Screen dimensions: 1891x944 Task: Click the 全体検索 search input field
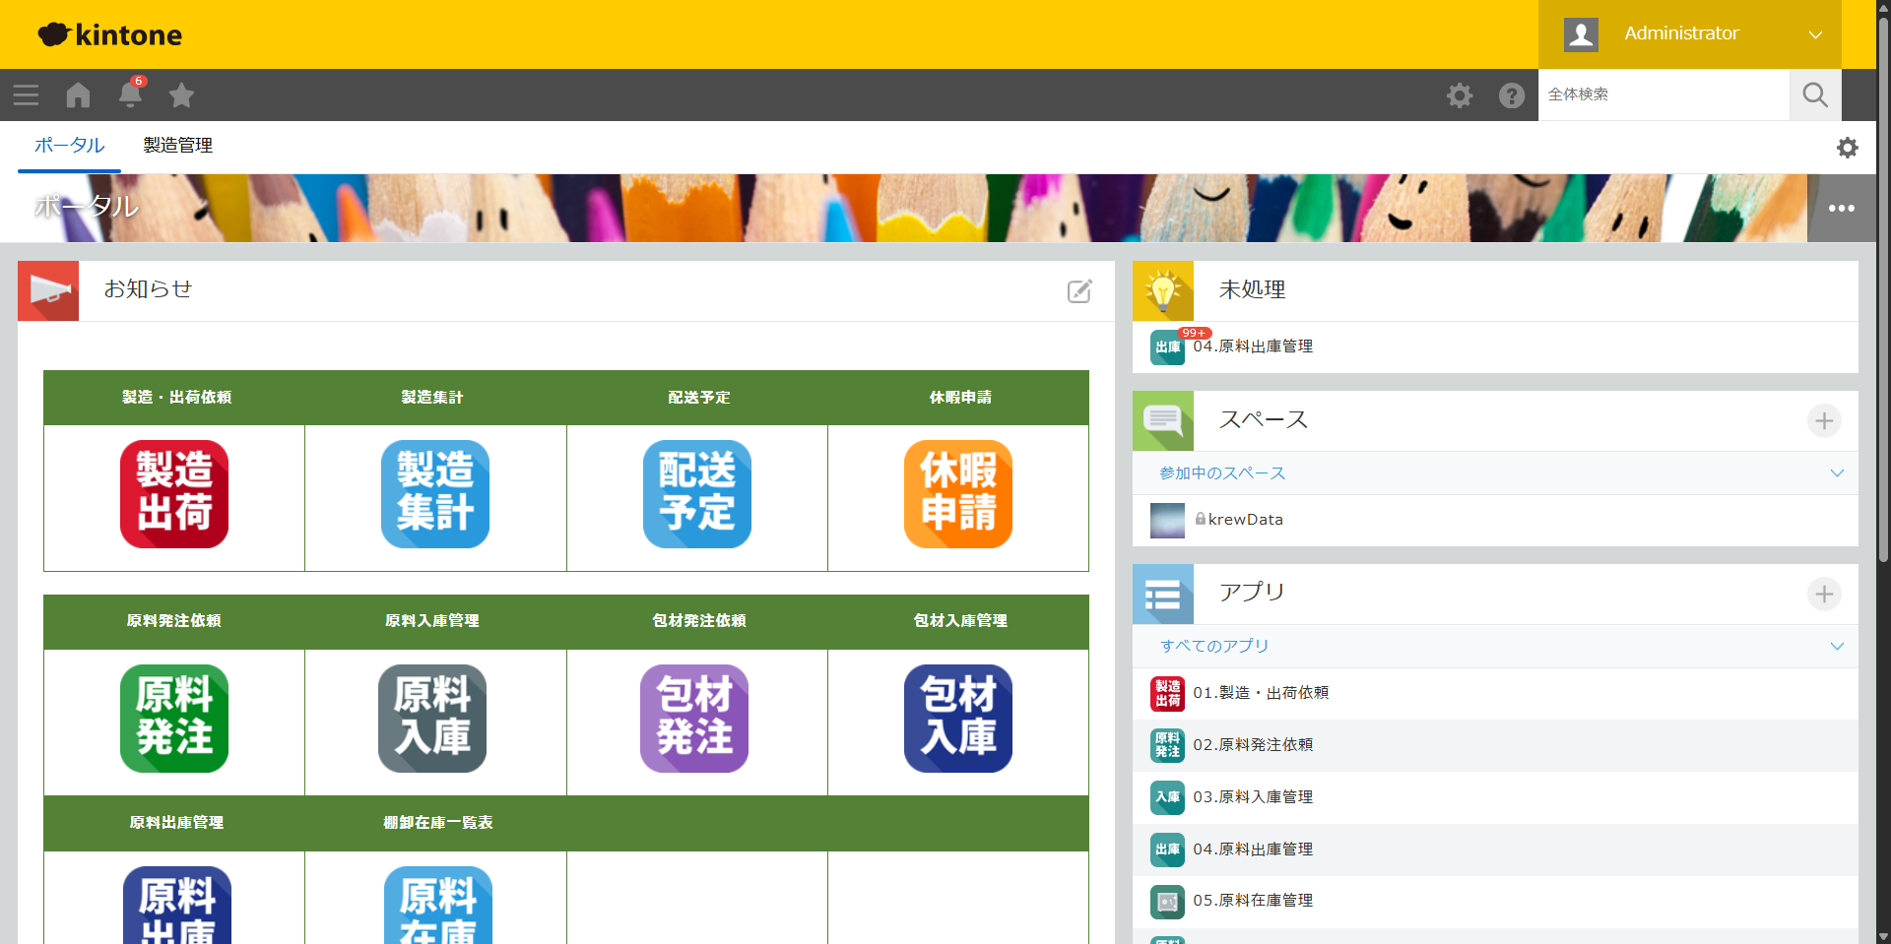[x=1663, y=94]
